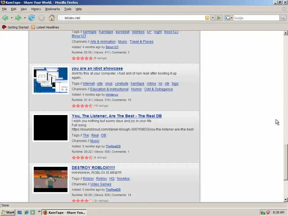Click the 8:38 AM system clock
Screen dimensions: 288x216
point(278,213)
